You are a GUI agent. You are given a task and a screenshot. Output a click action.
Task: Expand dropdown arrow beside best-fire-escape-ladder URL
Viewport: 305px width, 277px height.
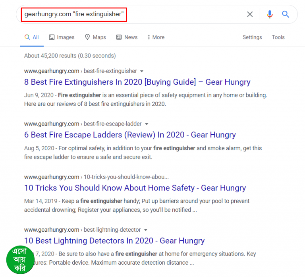coord(146,124)
